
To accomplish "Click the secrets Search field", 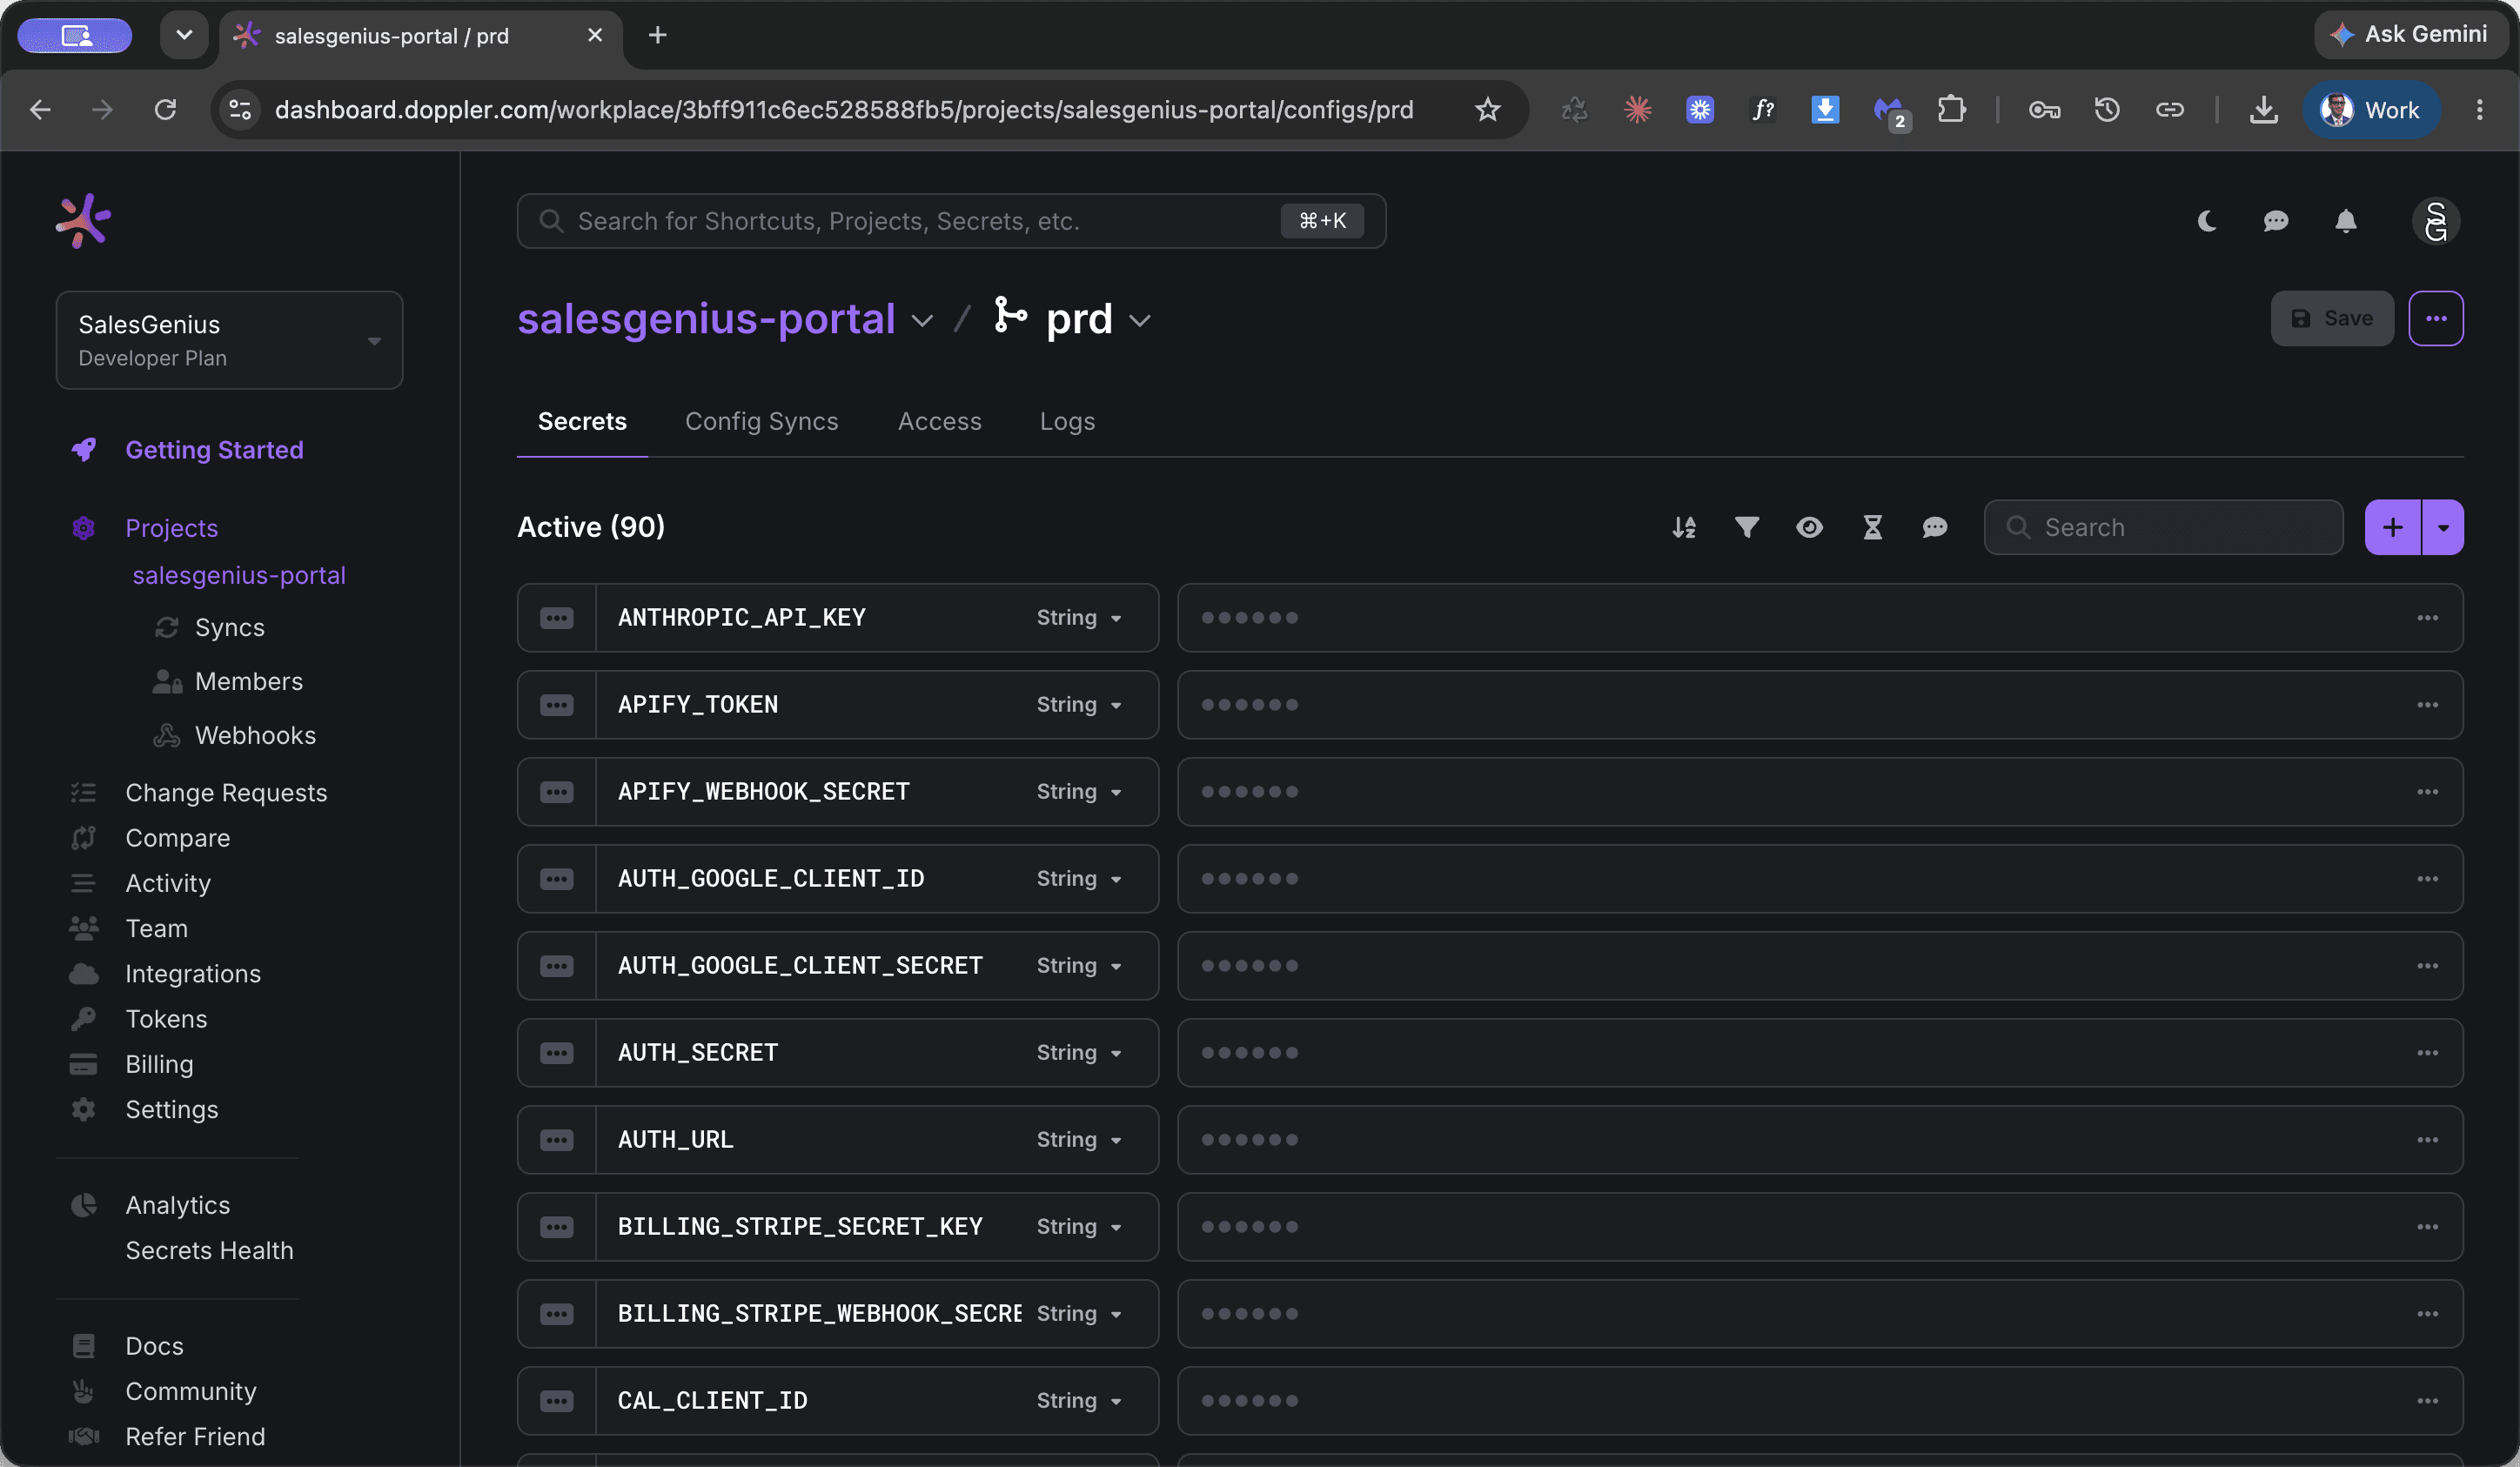I will (x=2163, y=527).
